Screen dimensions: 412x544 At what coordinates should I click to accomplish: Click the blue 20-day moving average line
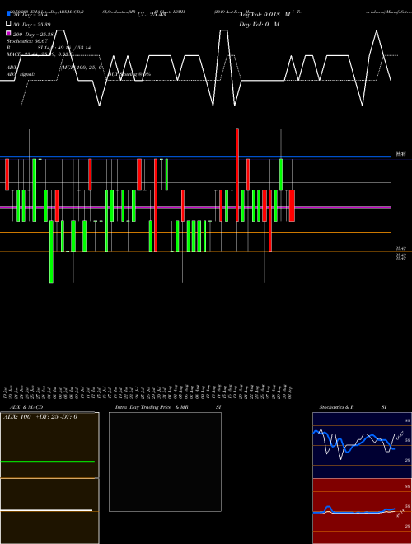click(x=195, y=157)
